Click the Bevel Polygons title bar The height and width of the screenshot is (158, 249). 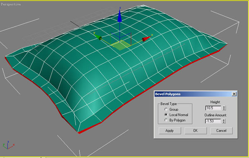coord(193,94)
